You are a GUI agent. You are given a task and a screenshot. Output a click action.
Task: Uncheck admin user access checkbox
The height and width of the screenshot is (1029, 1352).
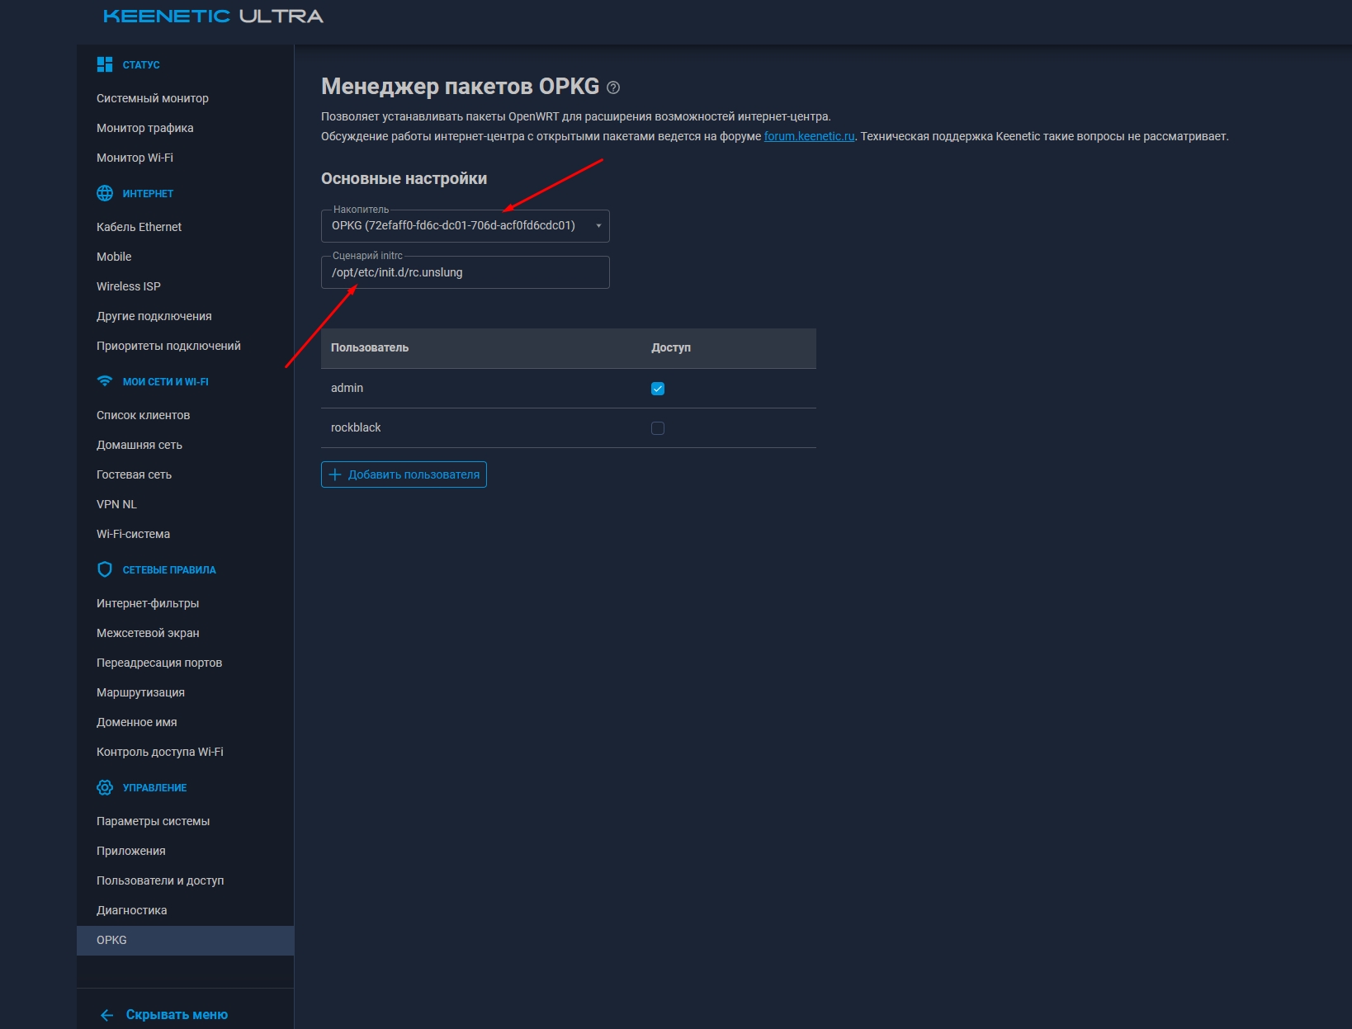(x=657, y=388)
